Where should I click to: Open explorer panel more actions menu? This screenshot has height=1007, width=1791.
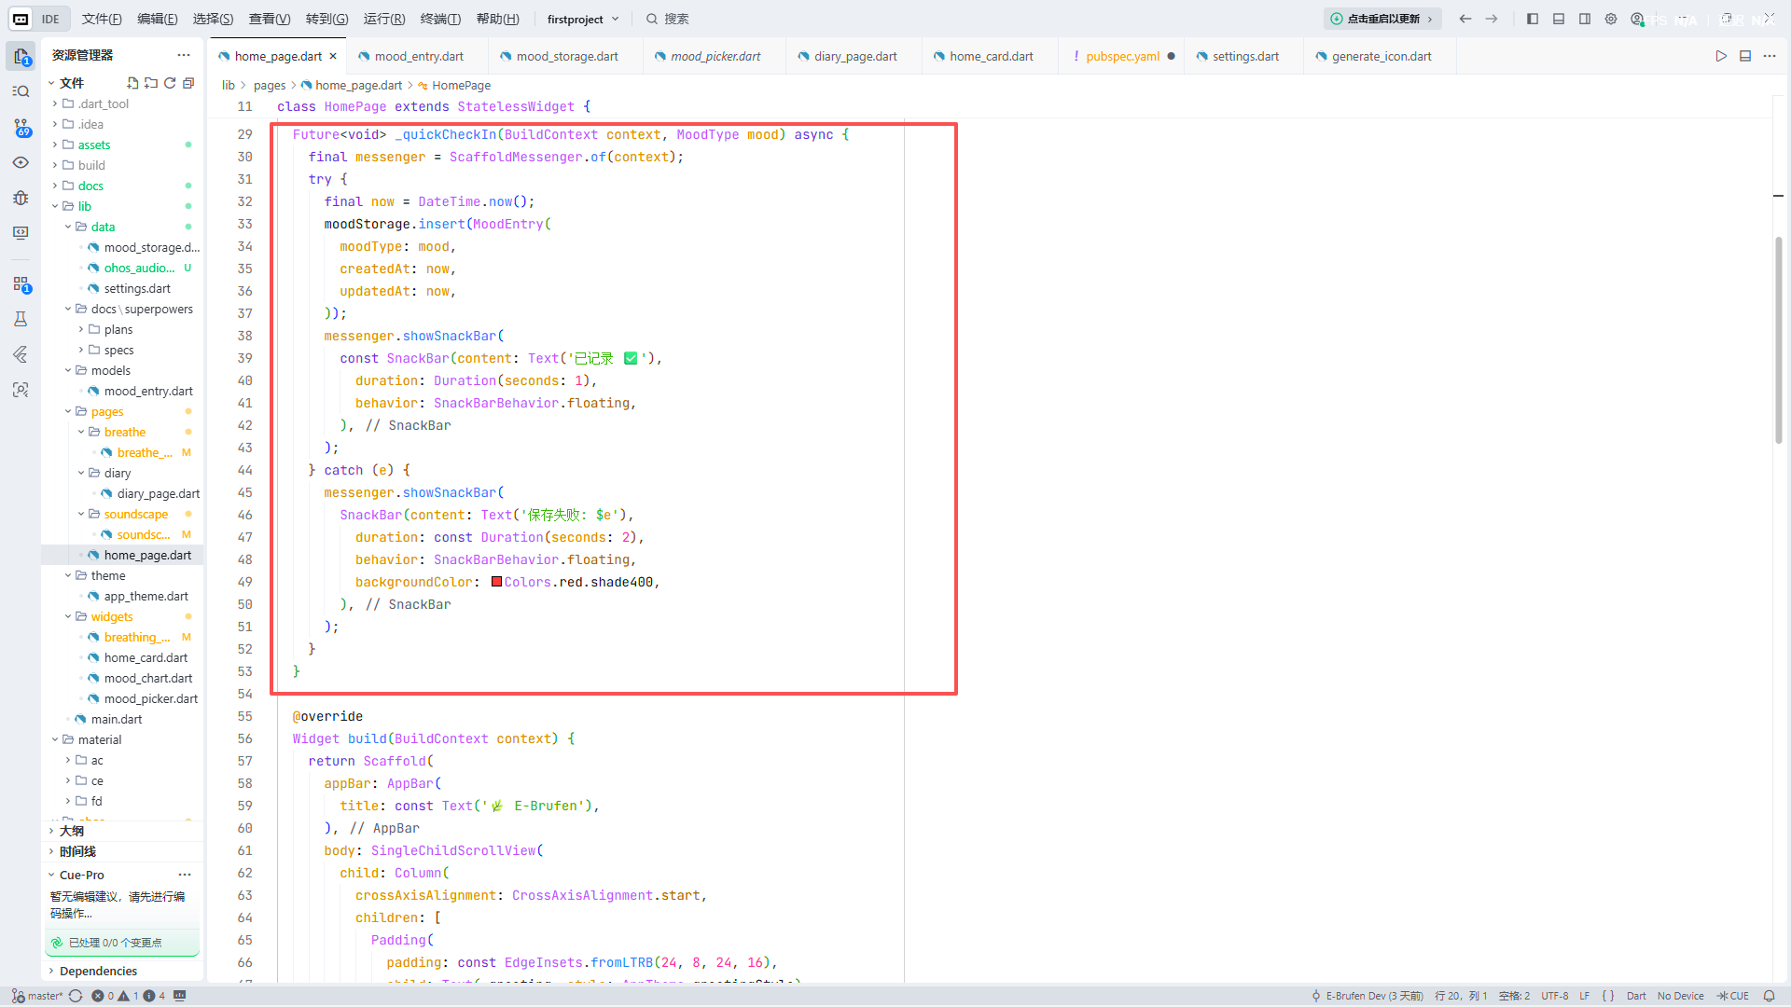point(184,55)
